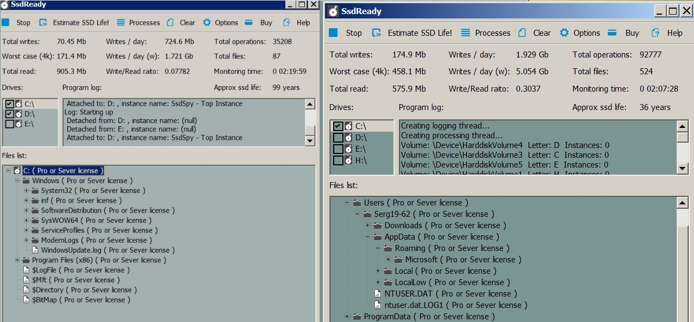Click $Mft file icon in left tree
694x322 pixels.
(26, 280)
